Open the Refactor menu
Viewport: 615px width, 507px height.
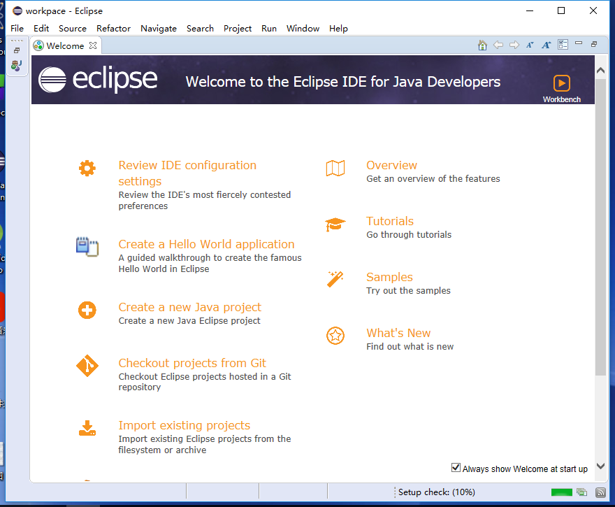(x=113, y=28)
